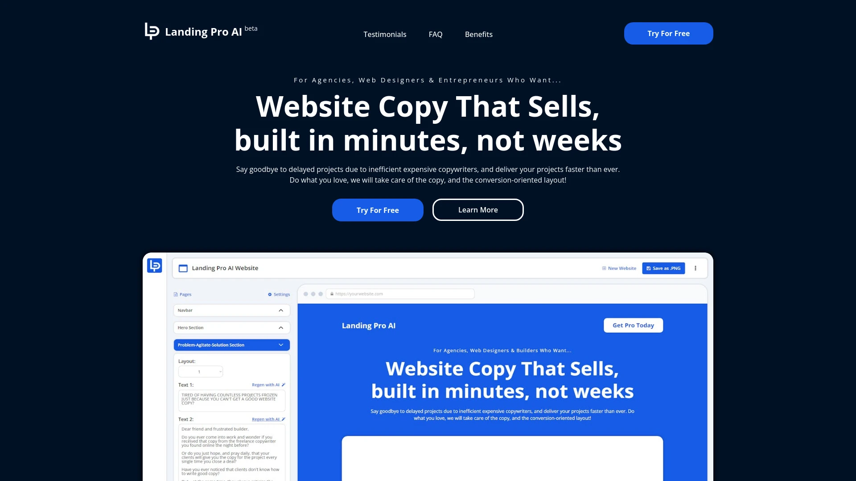The image size is (856, 481).
Task: Click the Regen with AI toggle for Text 2
Action: (267, 419)
